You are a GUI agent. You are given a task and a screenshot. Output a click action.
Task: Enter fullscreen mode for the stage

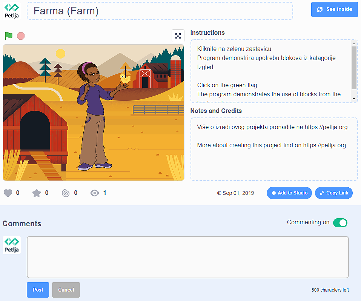178,36
